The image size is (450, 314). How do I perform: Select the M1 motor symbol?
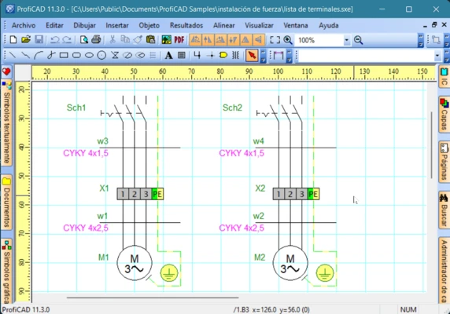click(135, 263)
